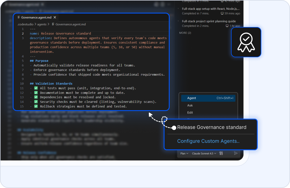Click the certification badge icon
Image resolution: width=290 pixels, height=188 pixels.
[x=246, y=42]
